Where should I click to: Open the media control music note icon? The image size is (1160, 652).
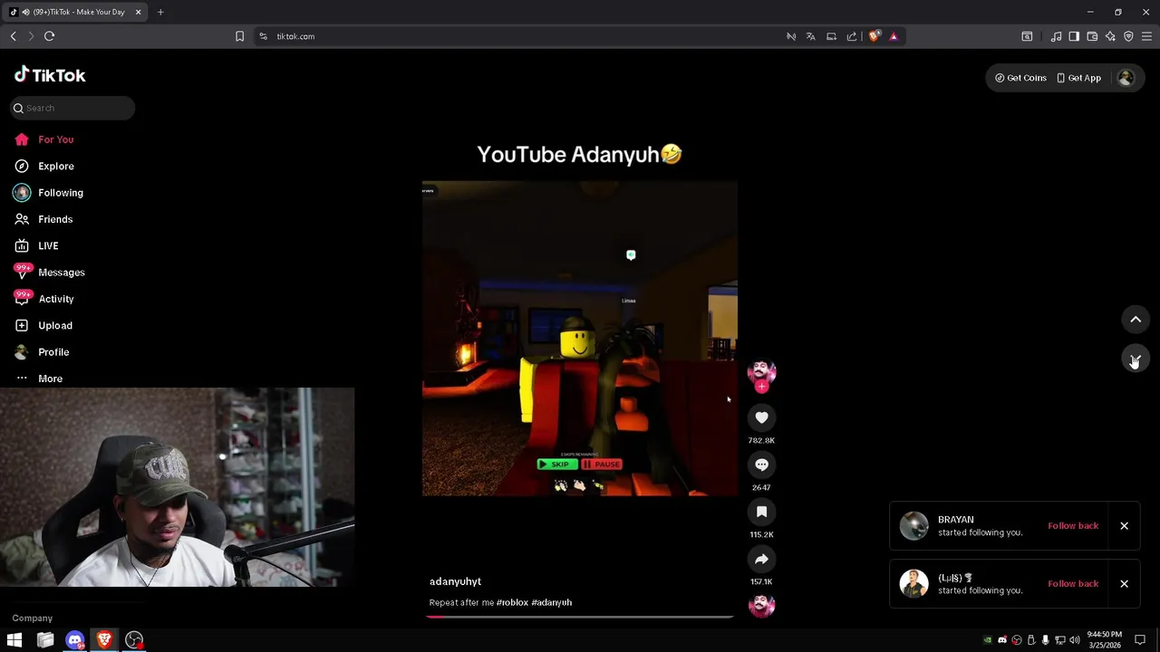1056,36
